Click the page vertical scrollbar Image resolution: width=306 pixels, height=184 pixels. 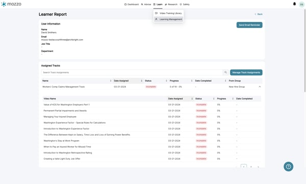[x=304, y=50]
